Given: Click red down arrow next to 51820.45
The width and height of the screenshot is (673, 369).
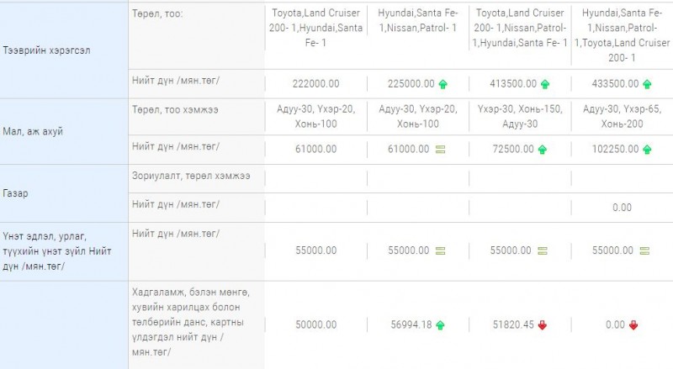Looking at the screenshot, I should pos(543,325).
